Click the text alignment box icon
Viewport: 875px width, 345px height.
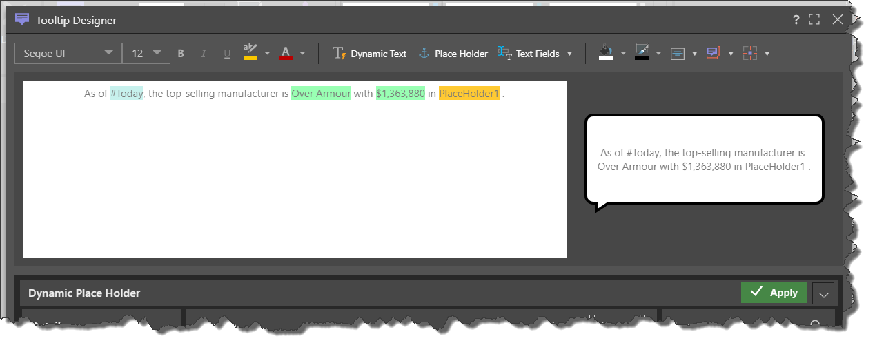click(678, 54)
